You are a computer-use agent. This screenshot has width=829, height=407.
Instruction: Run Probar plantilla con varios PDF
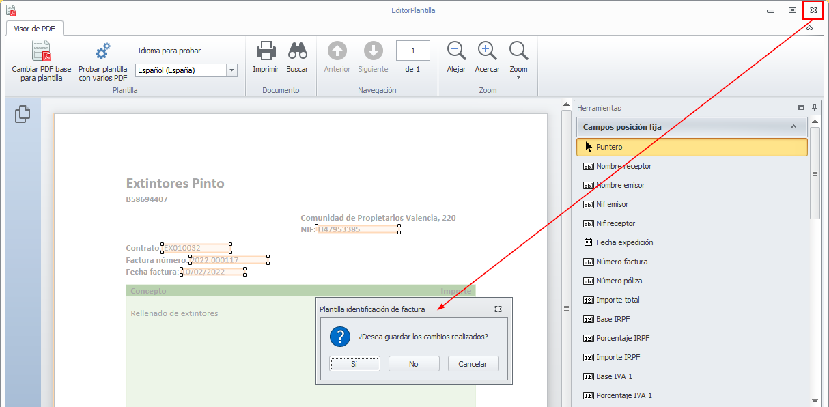103,62
